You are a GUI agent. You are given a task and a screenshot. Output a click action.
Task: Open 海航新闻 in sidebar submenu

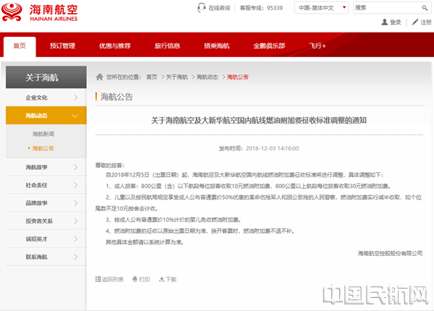43,134
